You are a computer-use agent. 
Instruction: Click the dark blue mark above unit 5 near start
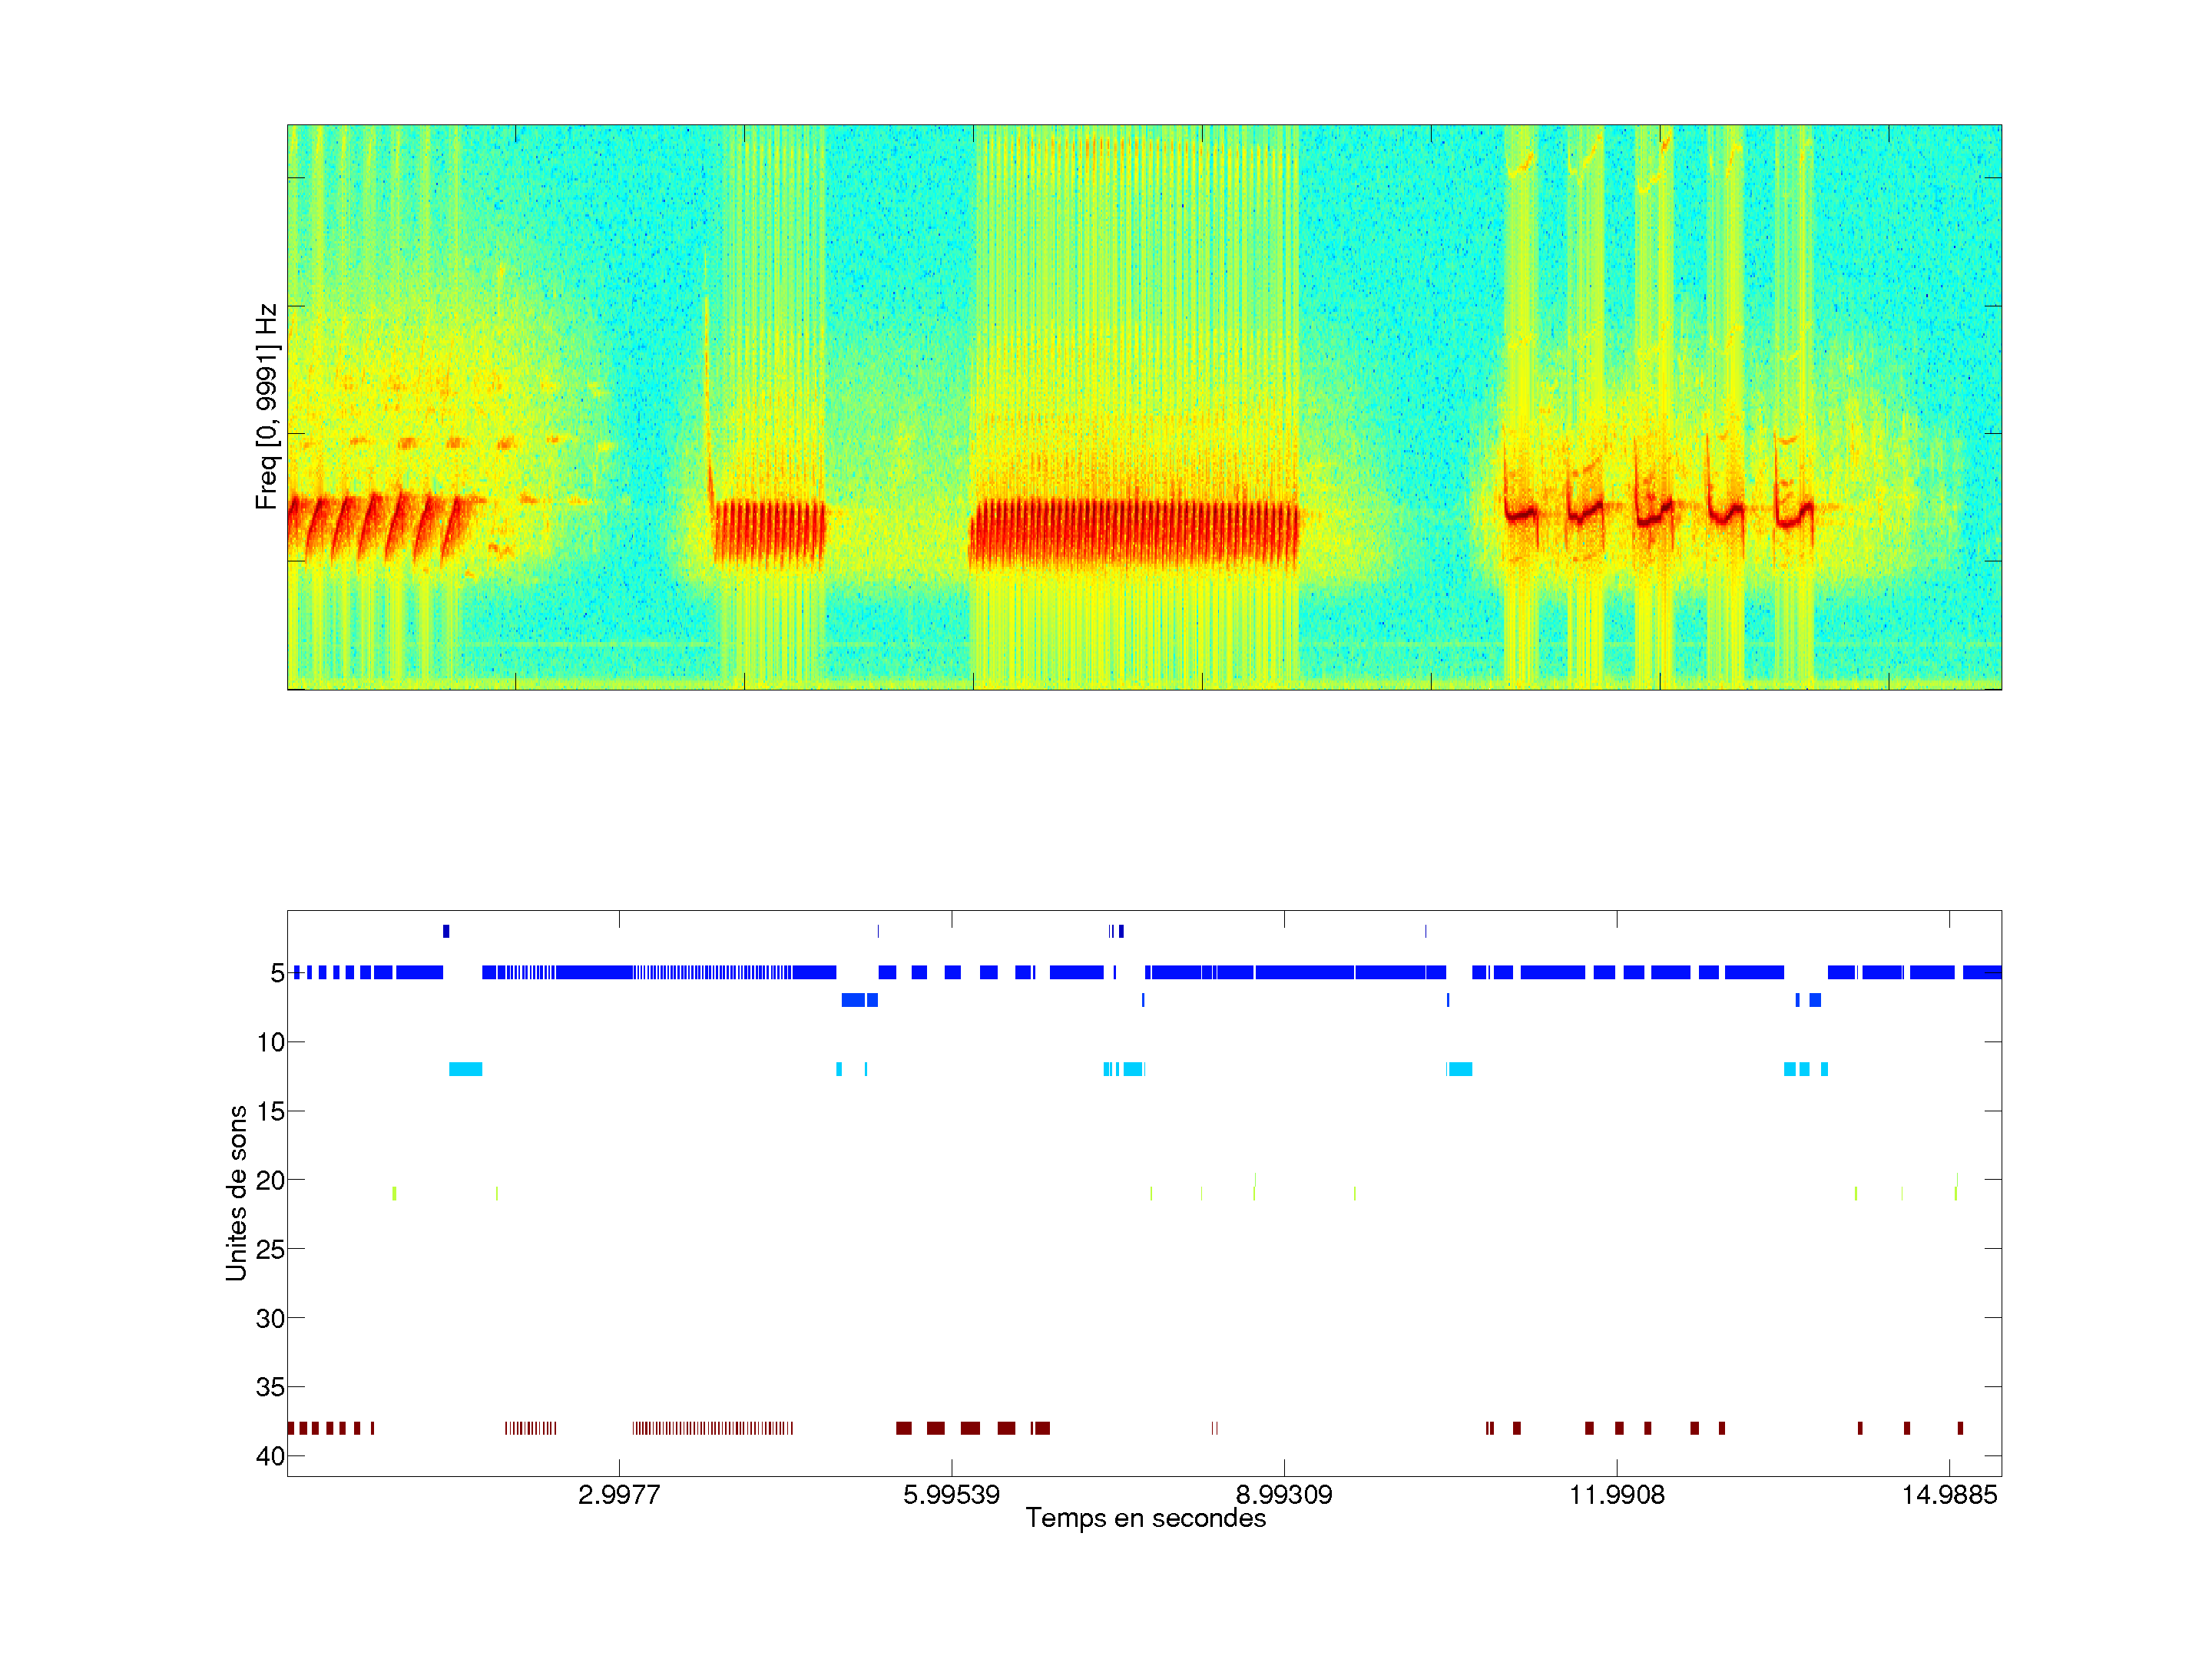point(446,931)
